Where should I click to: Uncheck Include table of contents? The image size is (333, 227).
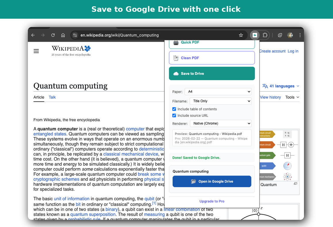point(174,109)
